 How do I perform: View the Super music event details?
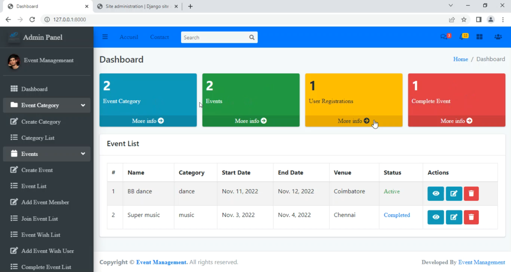pyautogui.click(x=436, y=217)
